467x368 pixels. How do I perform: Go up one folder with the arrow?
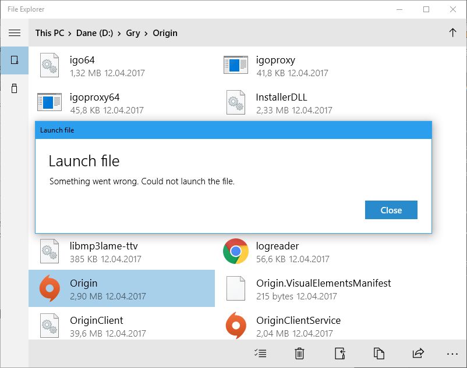[452, 33]
